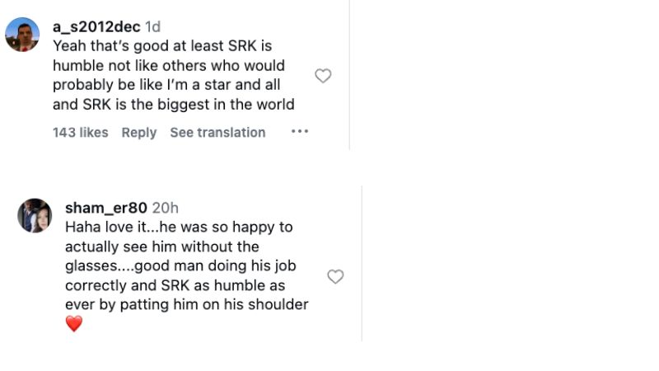
Task: Show translation of a_s2012dec comment
Action: click(217, 132)
